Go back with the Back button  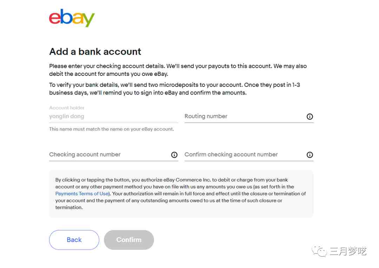pyautogui.click(x=74, y=240)
